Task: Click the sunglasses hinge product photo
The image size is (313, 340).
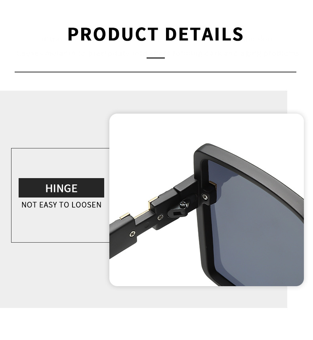Action: tap(206, 200)
